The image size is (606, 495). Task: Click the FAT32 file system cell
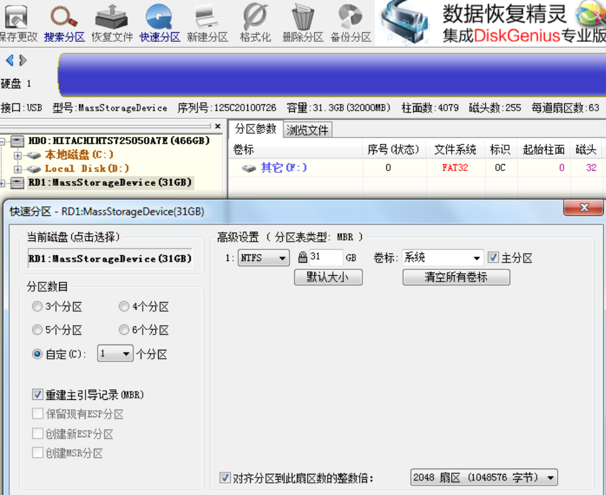coord(455,168)
